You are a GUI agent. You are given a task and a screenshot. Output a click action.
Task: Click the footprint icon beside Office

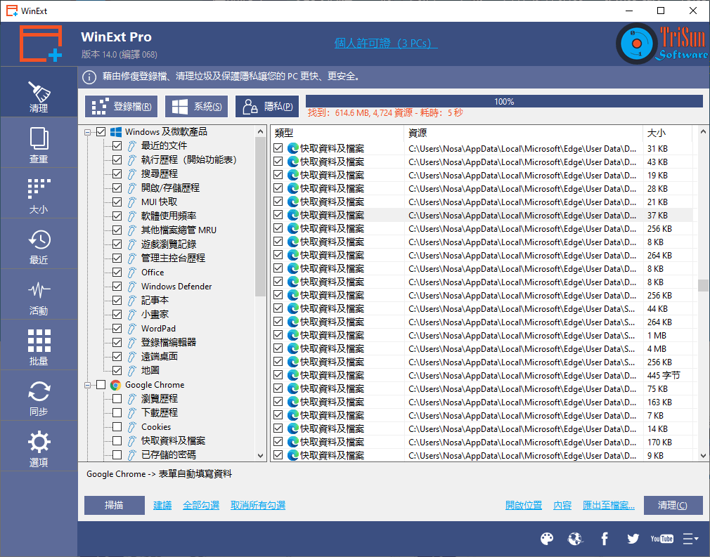click(x=131, y=273)
